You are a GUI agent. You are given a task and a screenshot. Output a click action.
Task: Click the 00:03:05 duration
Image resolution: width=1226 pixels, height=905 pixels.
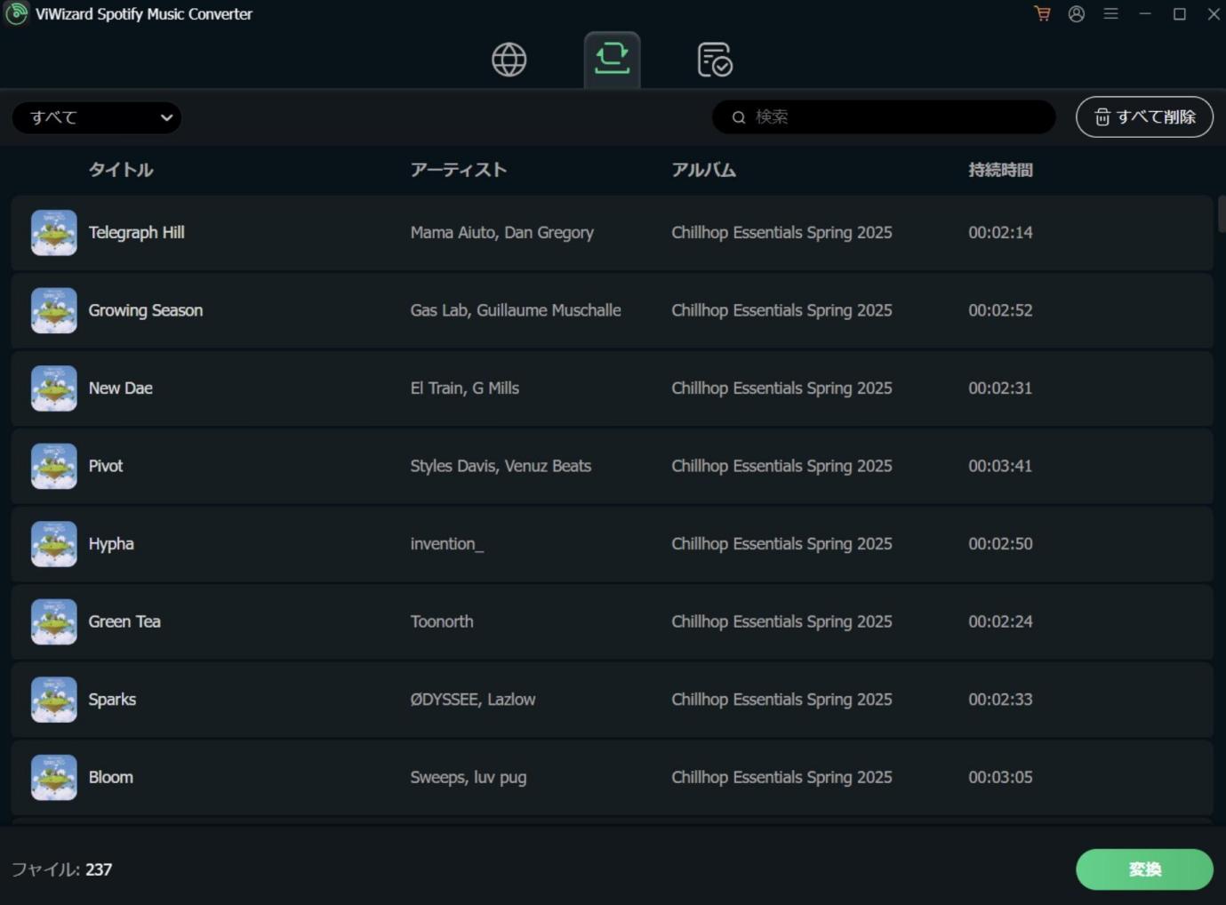(1000, 777)
